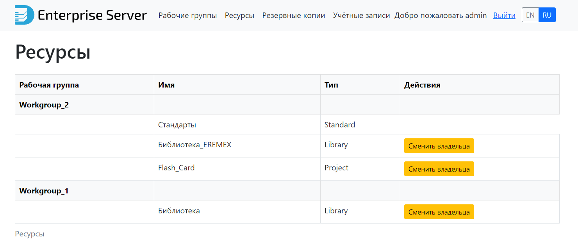Select the Workgroup_1 group row
The image size is (578, 245).
44,191
